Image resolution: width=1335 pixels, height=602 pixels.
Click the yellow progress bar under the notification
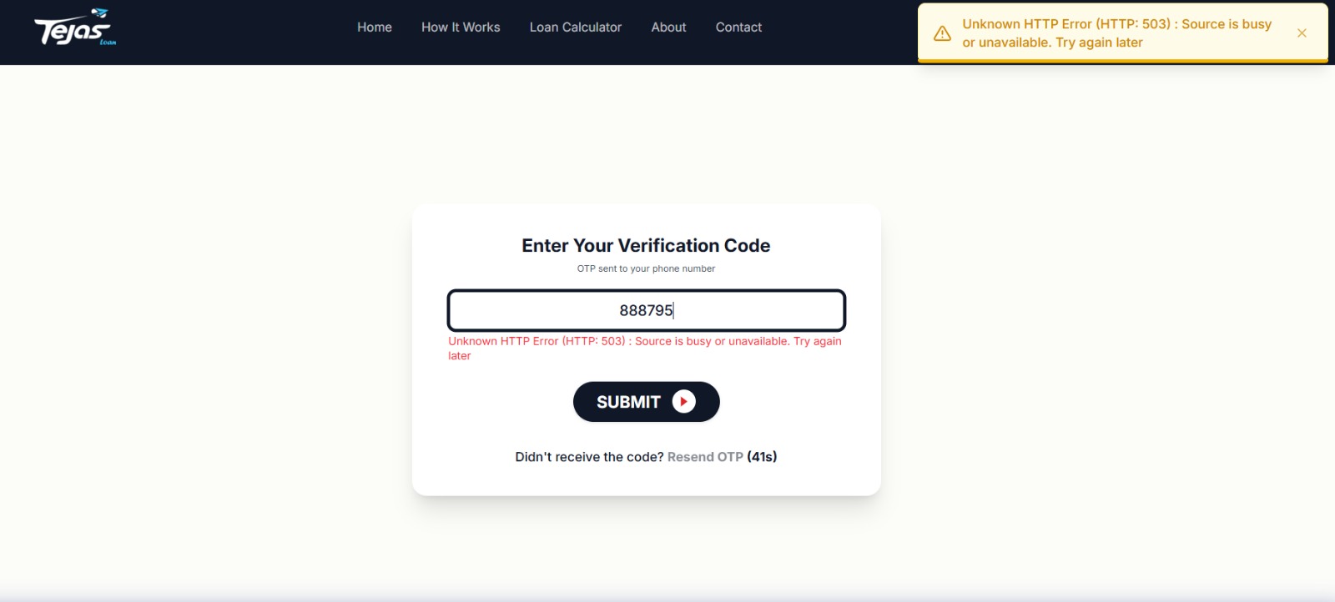tap(1123, 61)
